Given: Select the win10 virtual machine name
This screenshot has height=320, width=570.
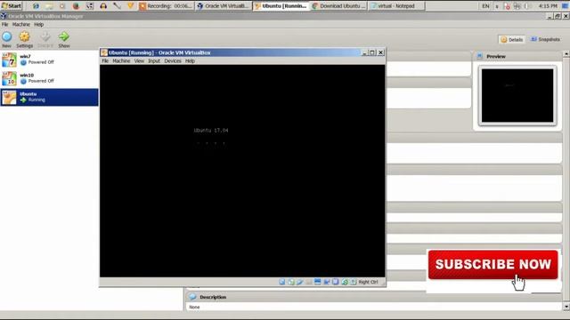Looking at the screenshot, I should tap(27, 75).
